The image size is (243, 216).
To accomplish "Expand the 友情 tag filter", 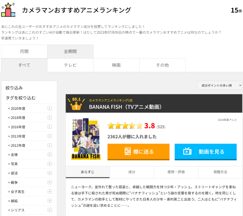I will coord(29,155).
